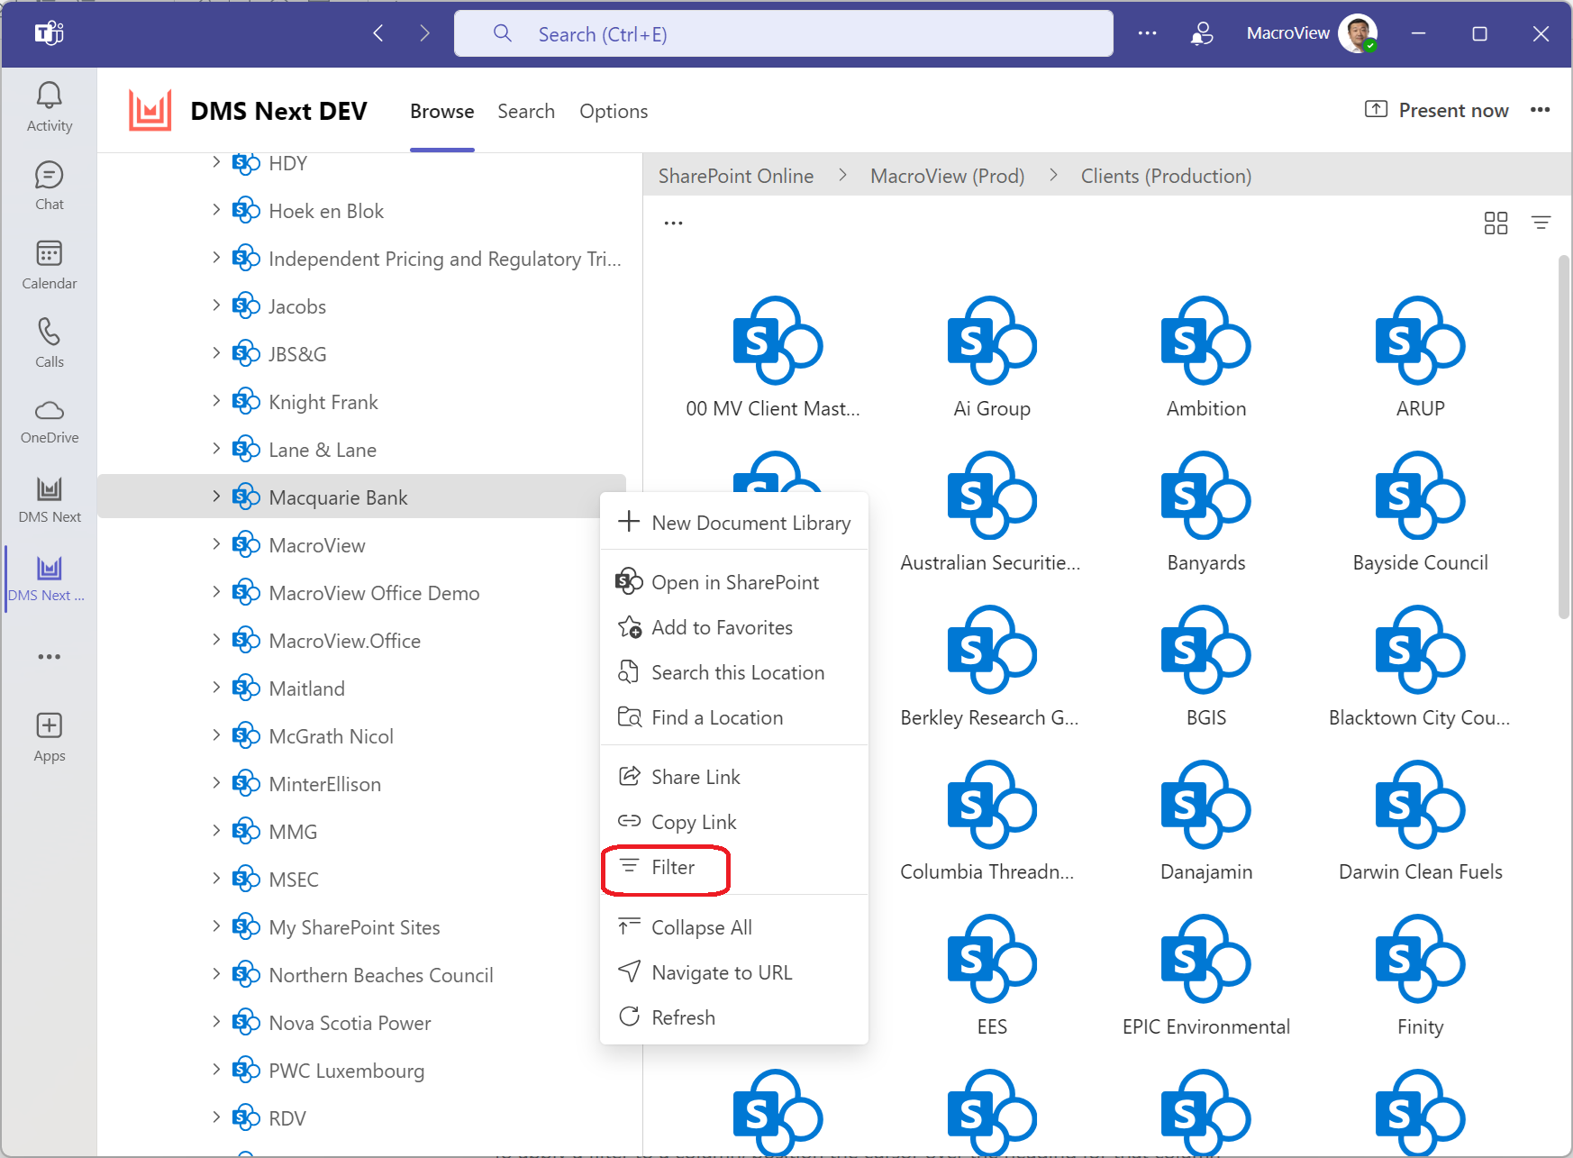Viewport: 1573px width, 1158px height.
Task: Expand the Hoek en Blok node
Action: tap(216, 210)
